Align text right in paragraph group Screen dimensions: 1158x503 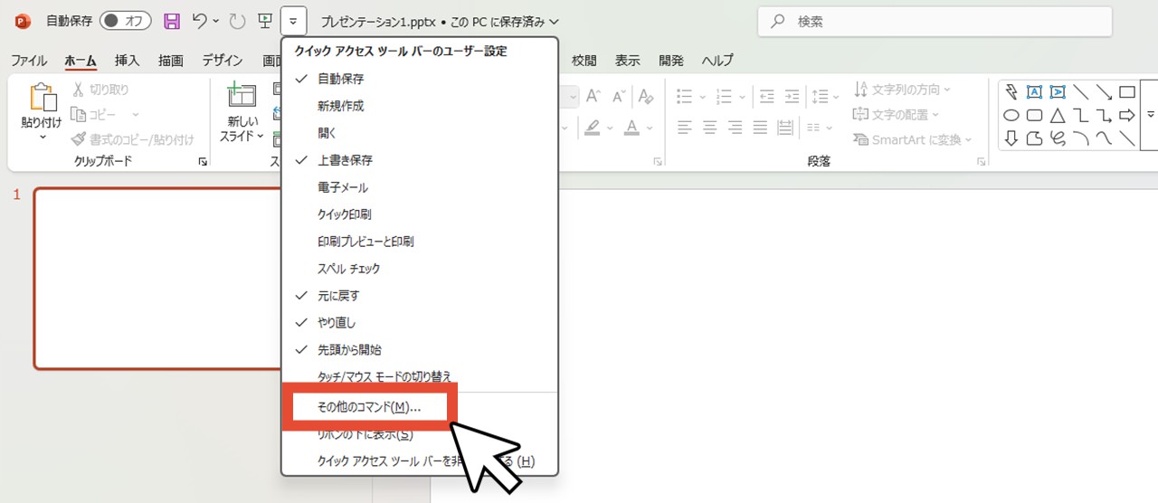click(x=735, y=127)
